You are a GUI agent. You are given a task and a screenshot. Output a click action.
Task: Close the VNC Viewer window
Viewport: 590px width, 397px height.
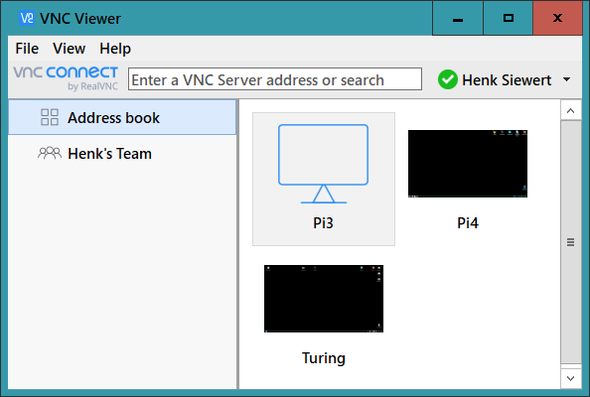557,18
